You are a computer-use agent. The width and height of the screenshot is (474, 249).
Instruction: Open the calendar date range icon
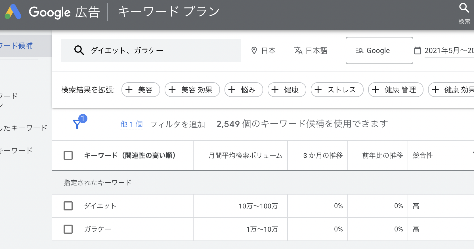click(x=418, y=50)
